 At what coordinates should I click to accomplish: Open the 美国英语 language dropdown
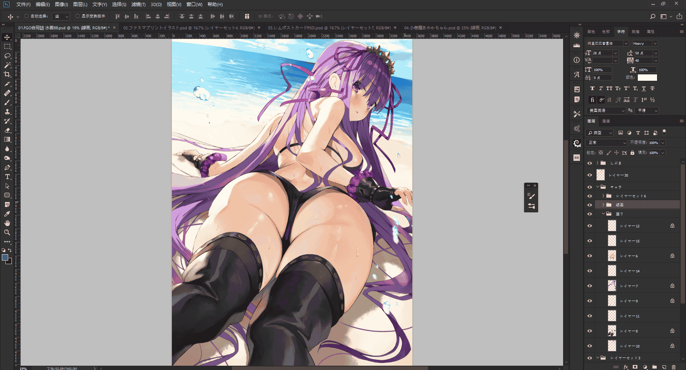606,110
